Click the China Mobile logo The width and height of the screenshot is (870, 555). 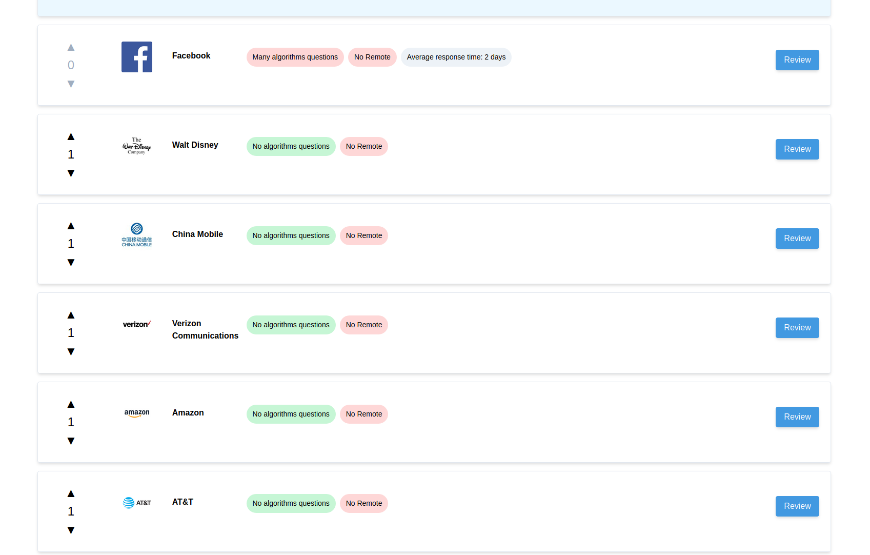(136, 235)
